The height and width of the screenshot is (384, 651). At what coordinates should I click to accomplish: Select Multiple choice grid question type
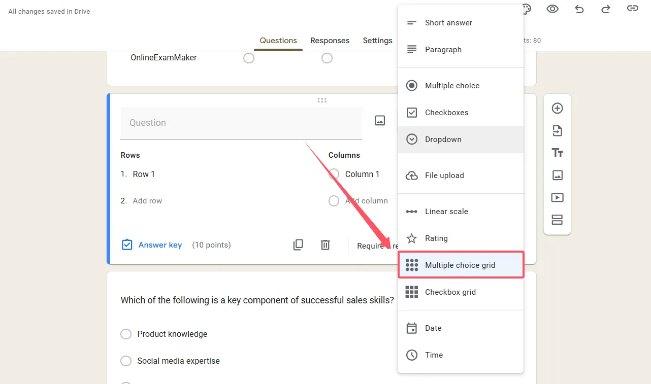460,265
